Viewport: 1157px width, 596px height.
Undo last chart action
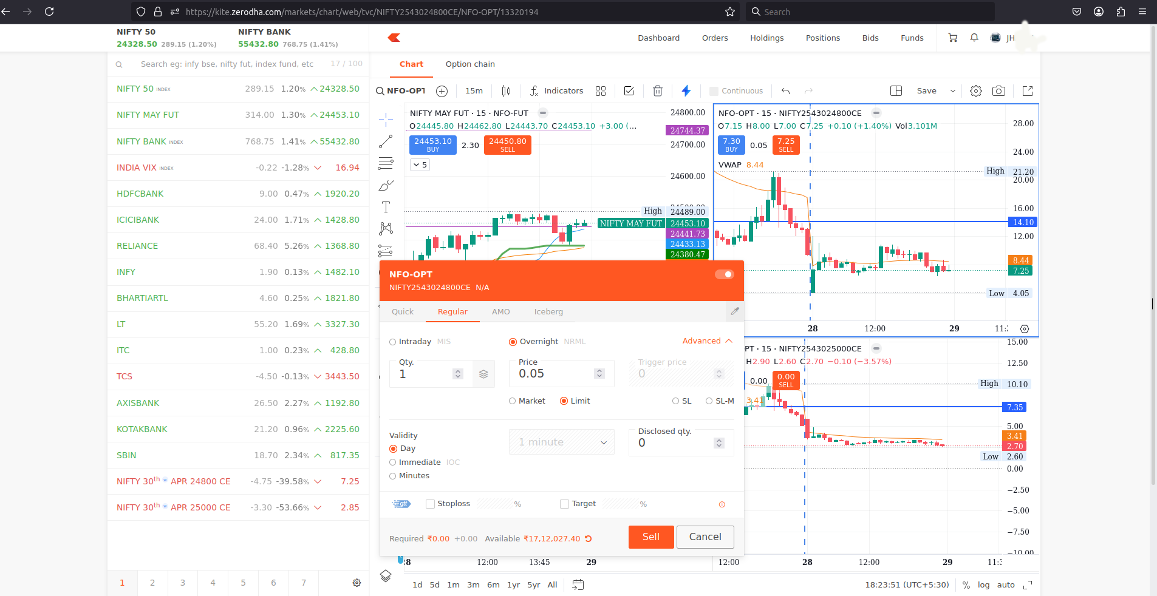pyautogui.click(x=785, y=91)
